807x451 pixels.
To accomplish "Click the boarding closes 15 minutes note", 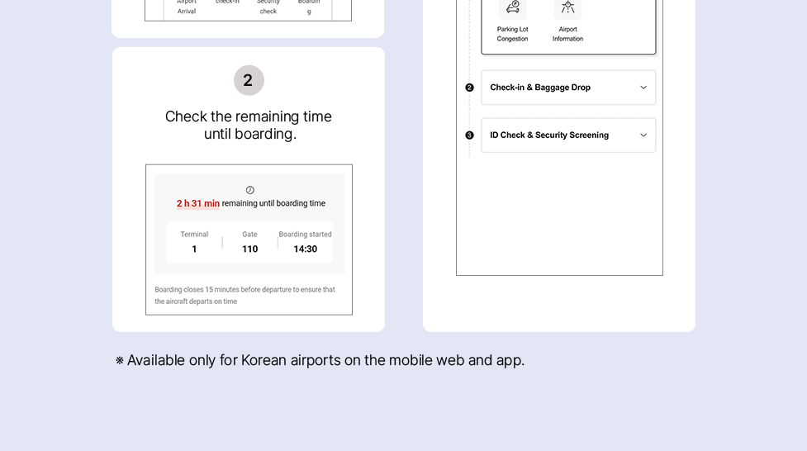I will pyautogui.click(x=244, y=296).
